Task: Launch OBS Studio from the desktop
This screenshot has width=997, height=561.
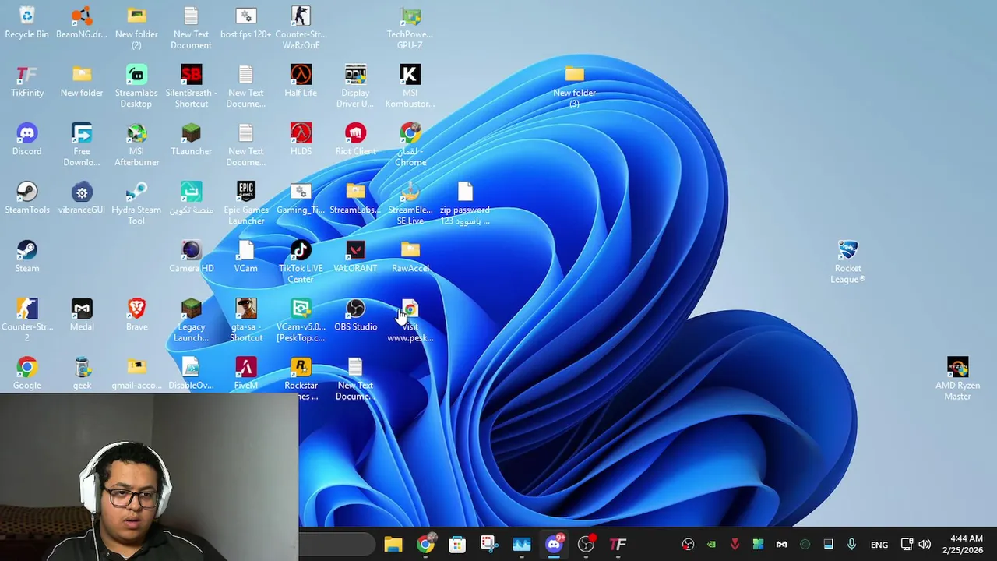Action: click(355, 315)
